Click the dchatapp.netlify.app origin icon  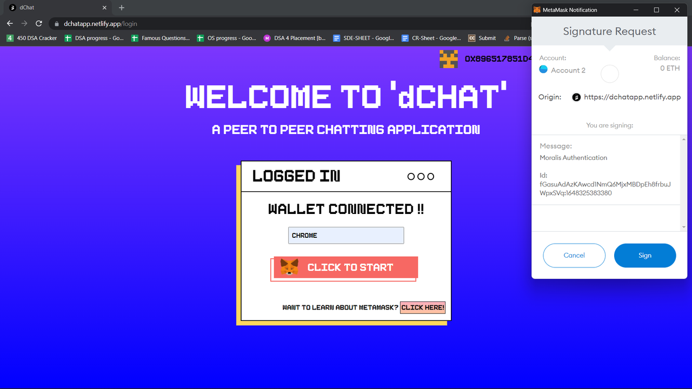(576, 97)
